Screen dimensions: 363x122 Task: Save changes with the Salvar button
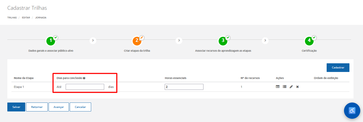pos(16,107)
